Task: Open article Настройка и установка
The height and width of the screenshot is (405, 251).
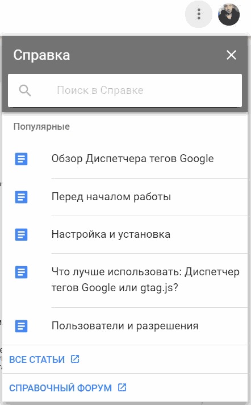Action: tap(111, 234)
